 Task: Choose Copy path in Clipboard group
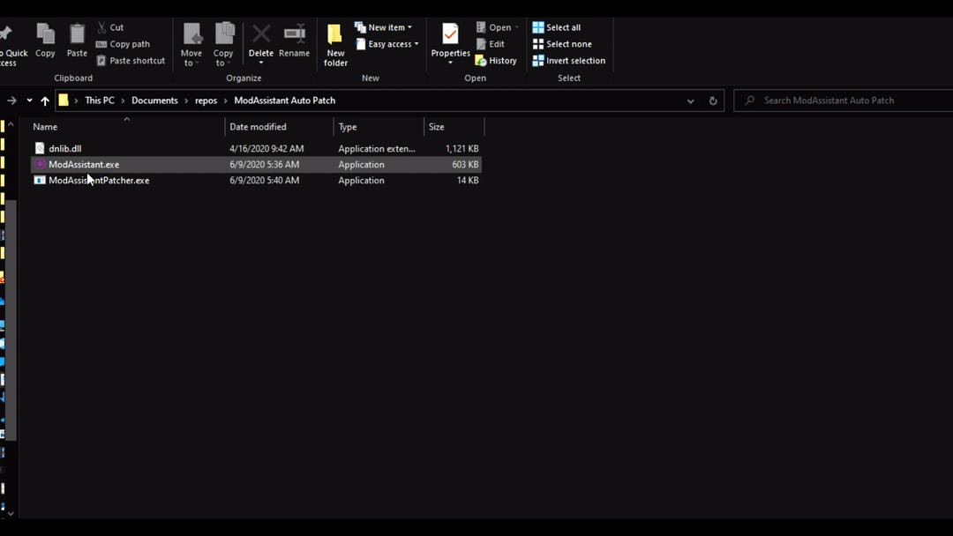[123, 44]
